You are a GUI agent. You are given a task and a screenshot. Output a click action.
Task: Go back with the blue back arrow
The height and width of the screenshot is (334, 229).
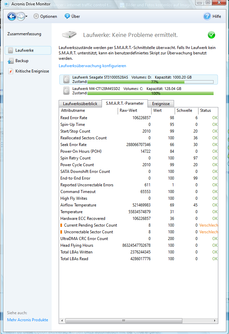pyautogui.click(x=12, y=16)
